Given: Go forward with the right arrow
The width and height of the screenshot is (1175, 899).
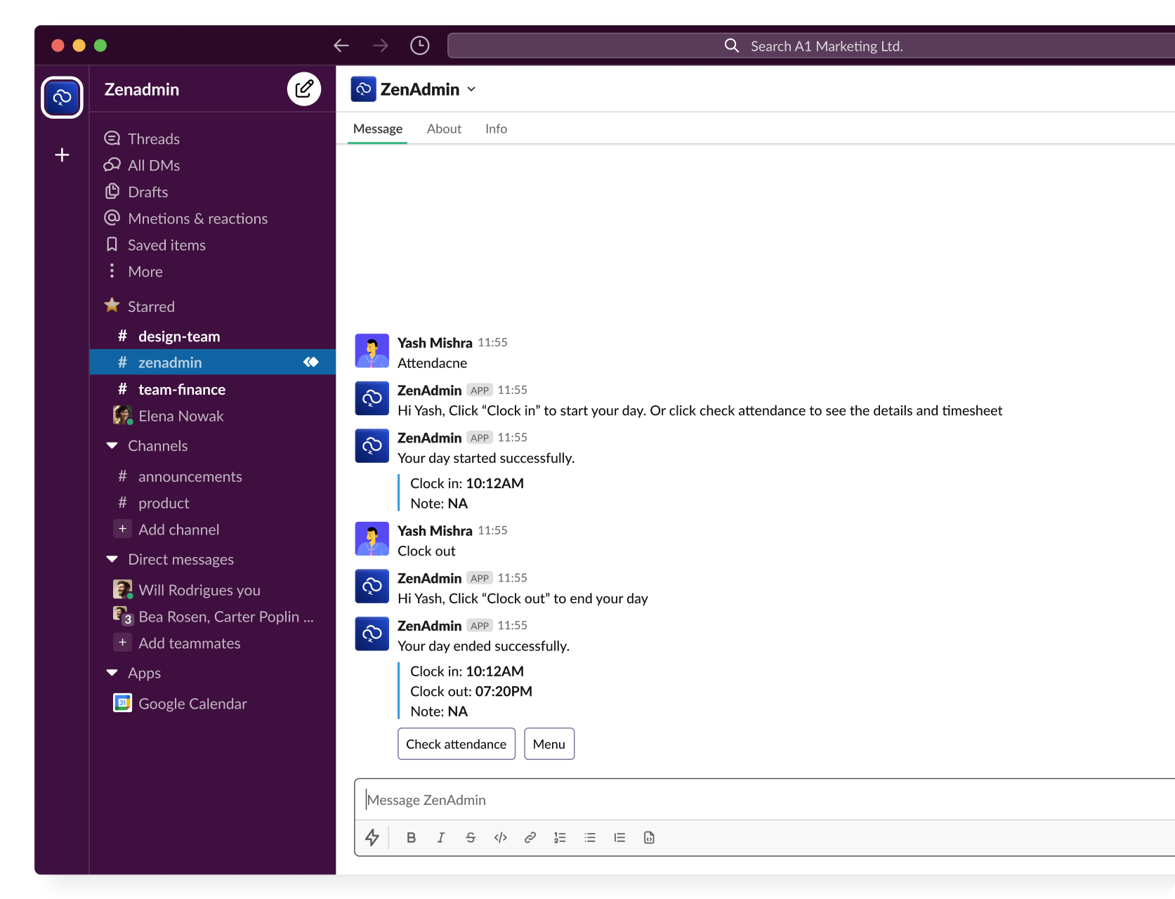Looking at the screenshot, I should [x=381, y=46].
